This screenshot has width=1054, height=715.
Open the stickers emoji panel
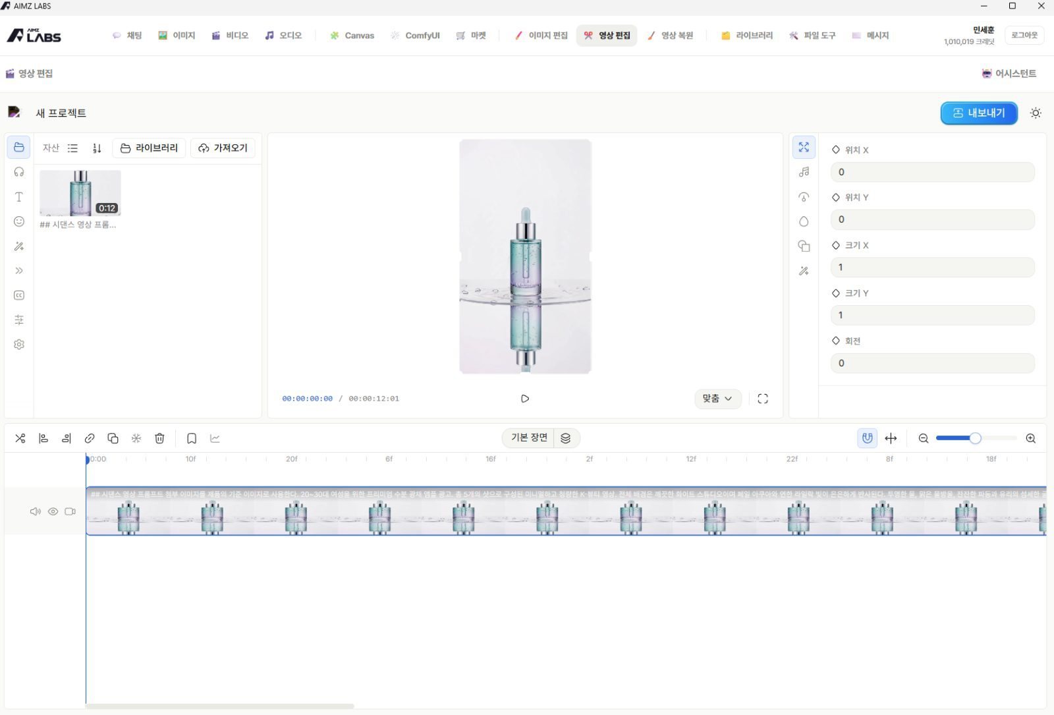click(x=19, y=221)
